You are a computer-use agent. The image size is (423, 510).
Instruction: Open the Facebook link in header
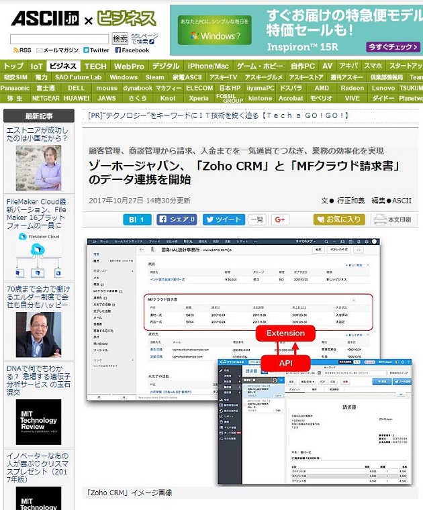(132, 50)
